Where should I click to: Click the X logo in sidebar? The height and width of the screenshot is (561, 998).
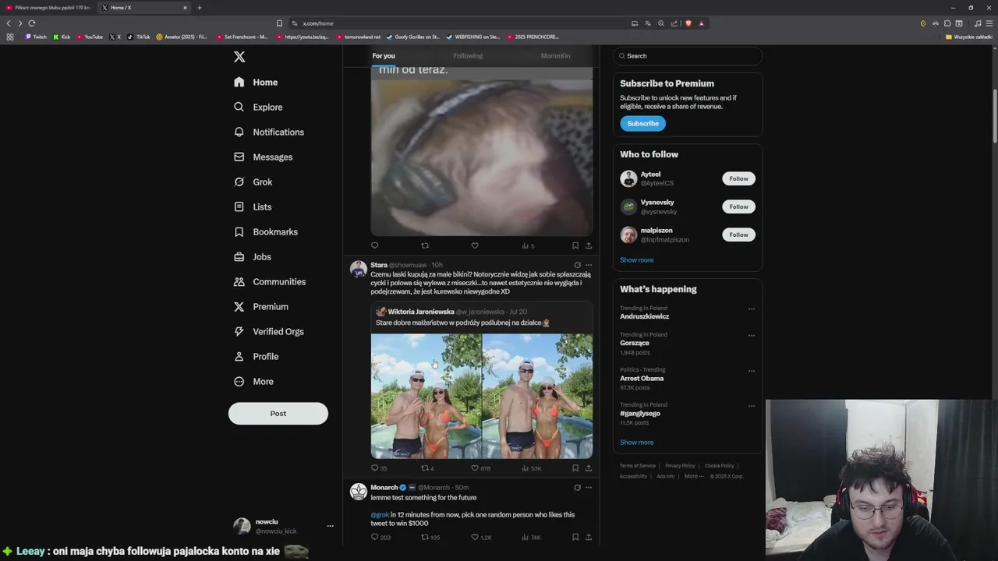pos(239,57)
